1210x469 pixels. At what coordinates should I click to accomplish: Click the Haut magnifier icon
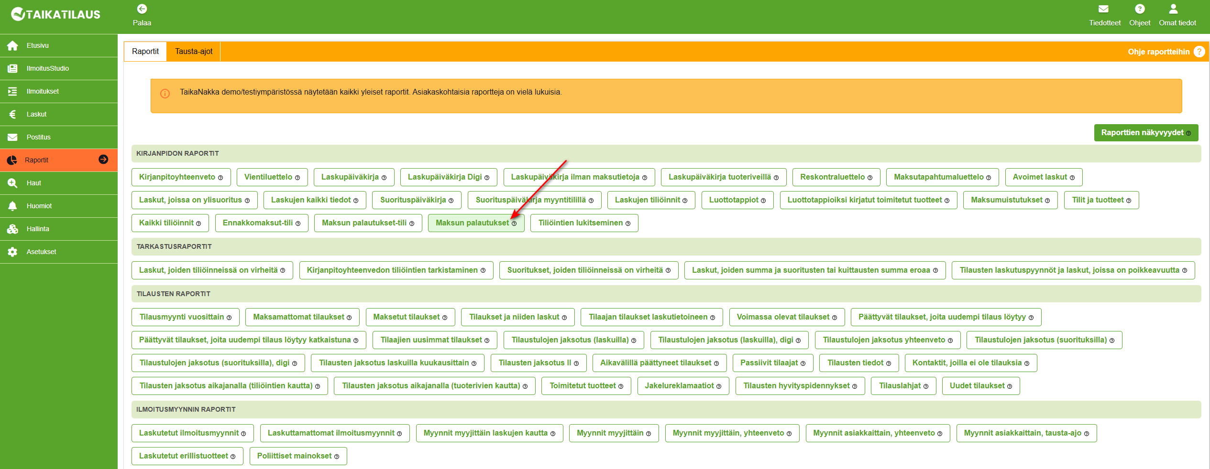pyautogui.click(x=13, y=183)
